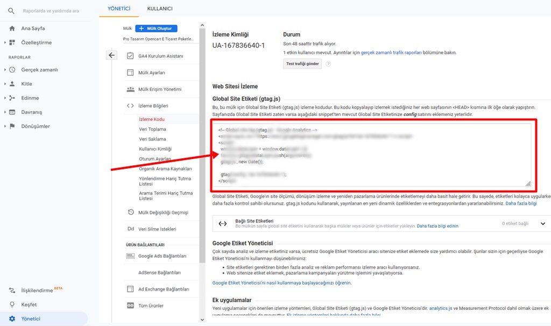Image resolution: width=551 pixels, height=326 pixels.
Task: Click the Mülk Ayarları panel icon
Action: coord(130,73)
